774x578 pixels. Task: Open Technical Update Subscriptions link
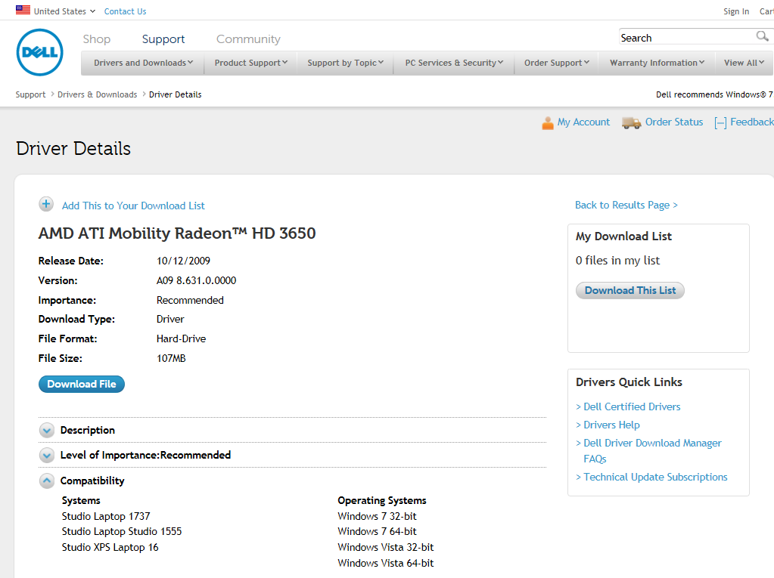655,478
